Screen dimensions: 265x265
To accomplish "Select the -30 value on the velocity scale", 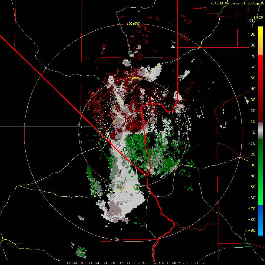I will 252,165.
